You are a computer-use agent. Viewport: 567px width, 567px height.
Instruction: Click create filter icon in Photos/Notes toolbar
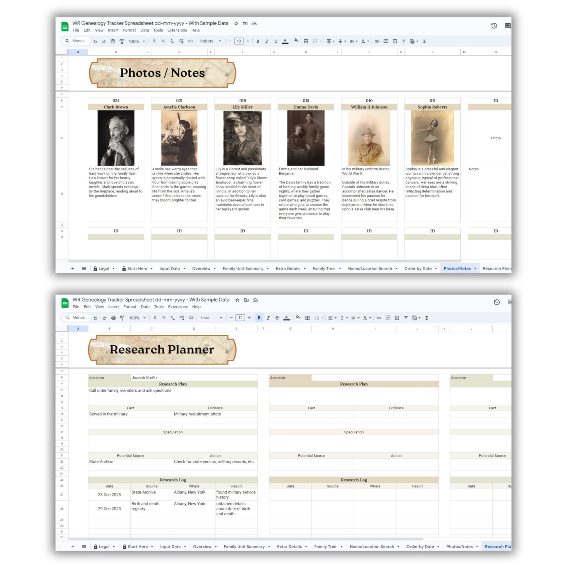point(404,41)
